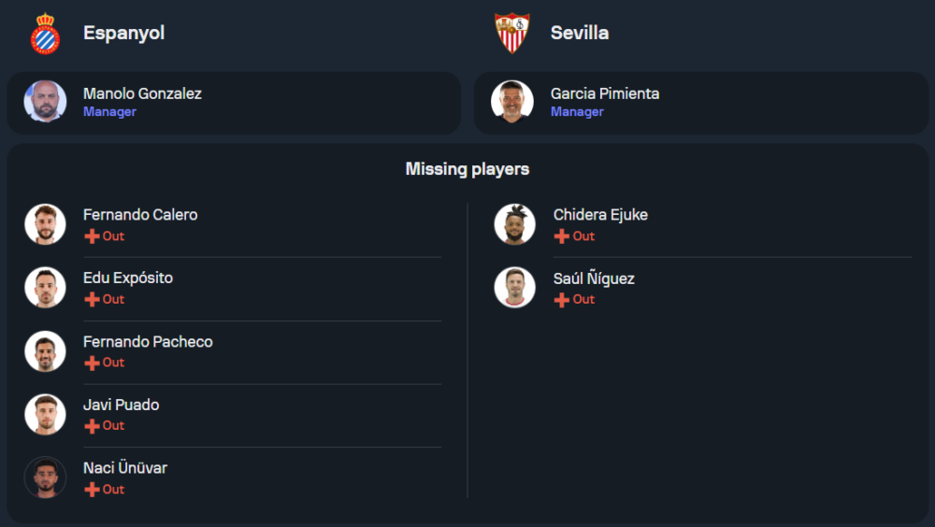Open Garcia Pimienta manager photo

[x=512, y=102]
